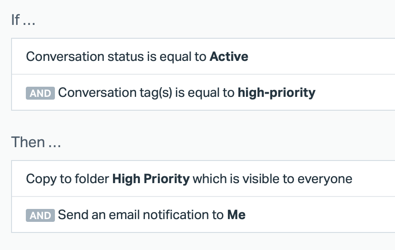Screen dimensions: 395x250
Task: Select the Copy to folder action row
Action: pyautogui.click(x=203, y=179)
